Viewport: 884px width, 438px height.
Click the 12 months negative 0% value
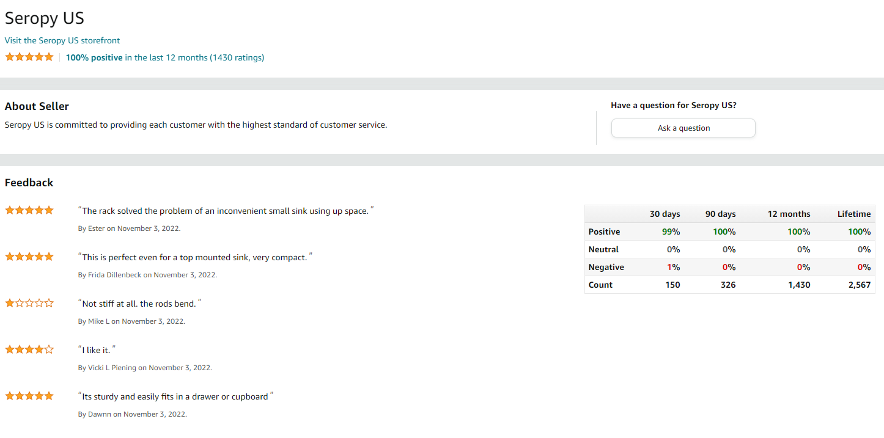[x=804, y=267]
